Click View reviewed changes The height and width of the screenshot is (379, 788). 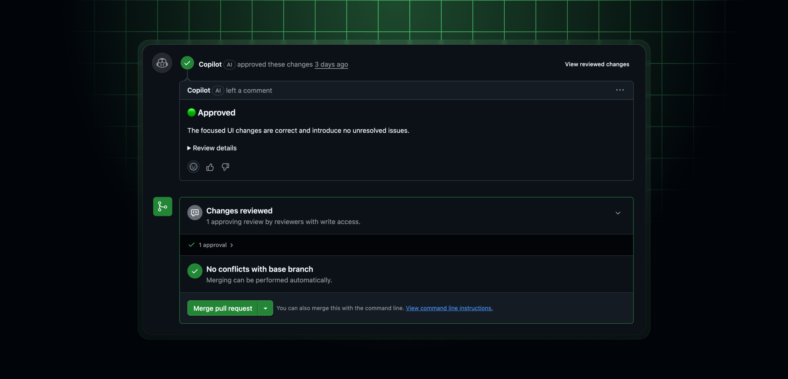(597, 64)
